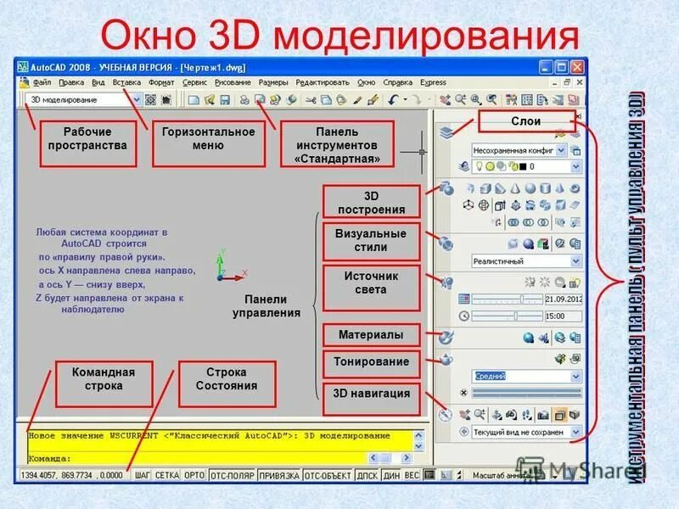Viewport: 679px width, 509px height.
Task: Select the Pyramid solid tool
Action: point(560,188)
